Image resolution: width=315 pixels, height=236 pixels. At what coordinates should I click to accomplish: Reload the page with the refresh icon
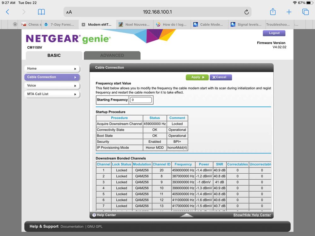point(246,12)
